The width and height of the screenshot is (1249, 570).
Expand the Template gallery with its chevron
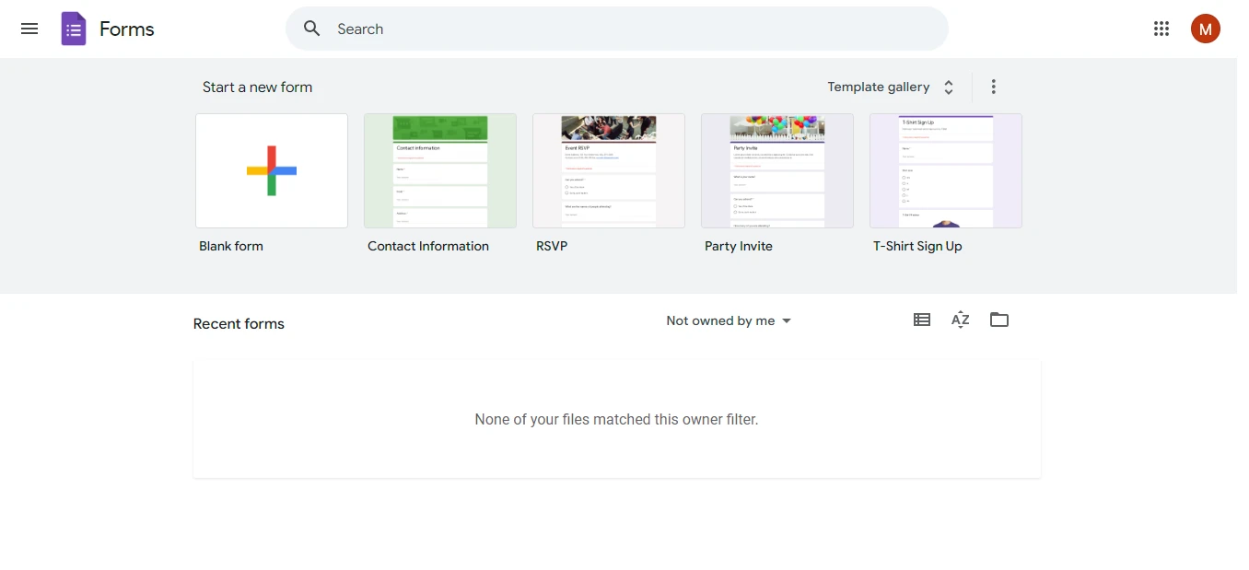(x=948, y=86)
